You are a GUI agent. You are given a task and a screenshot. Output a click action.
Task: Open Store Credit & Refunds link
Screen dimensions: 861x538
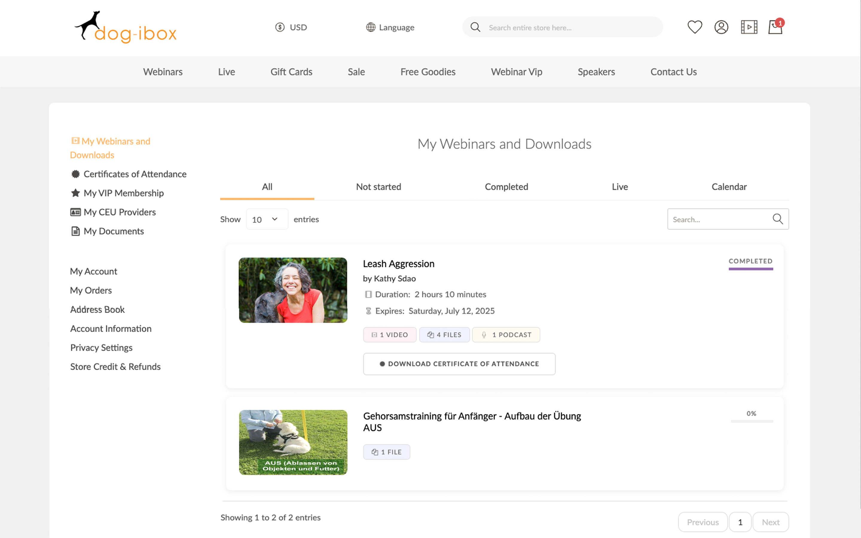click(115, 366)
